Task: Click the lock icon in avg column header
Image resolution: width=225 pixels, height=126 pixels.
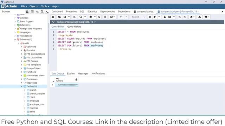Action: pos(76,79)
